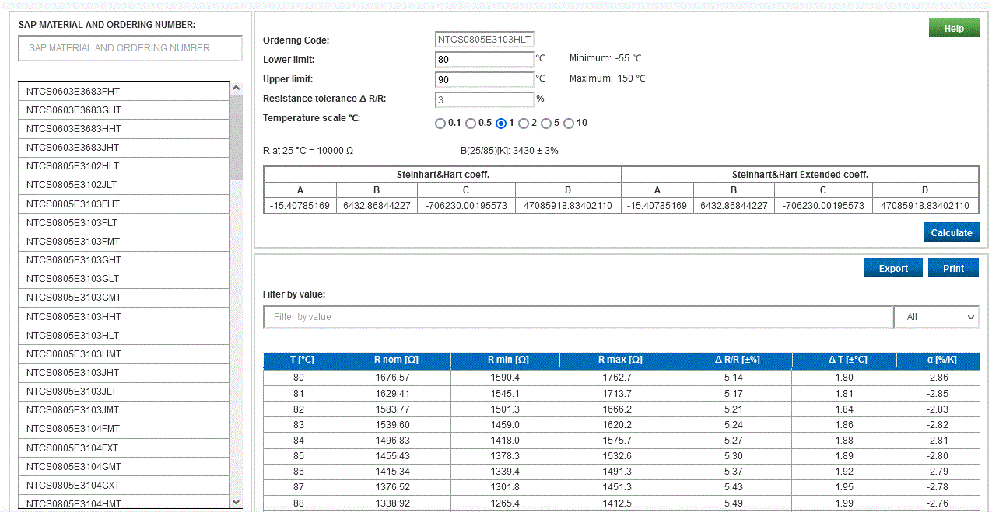Select NTCS0603E3683HHT part number

click(x=124, y=129)
